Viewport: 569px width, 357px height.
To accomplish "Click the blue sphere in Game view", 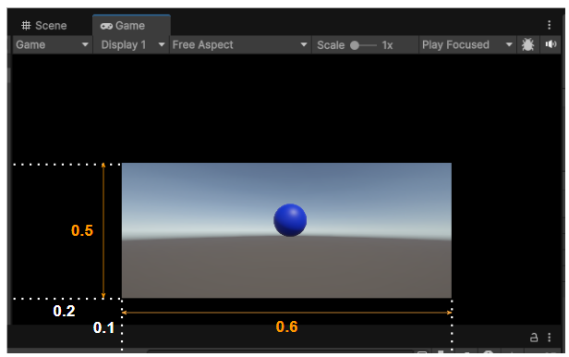I will 290,220.
